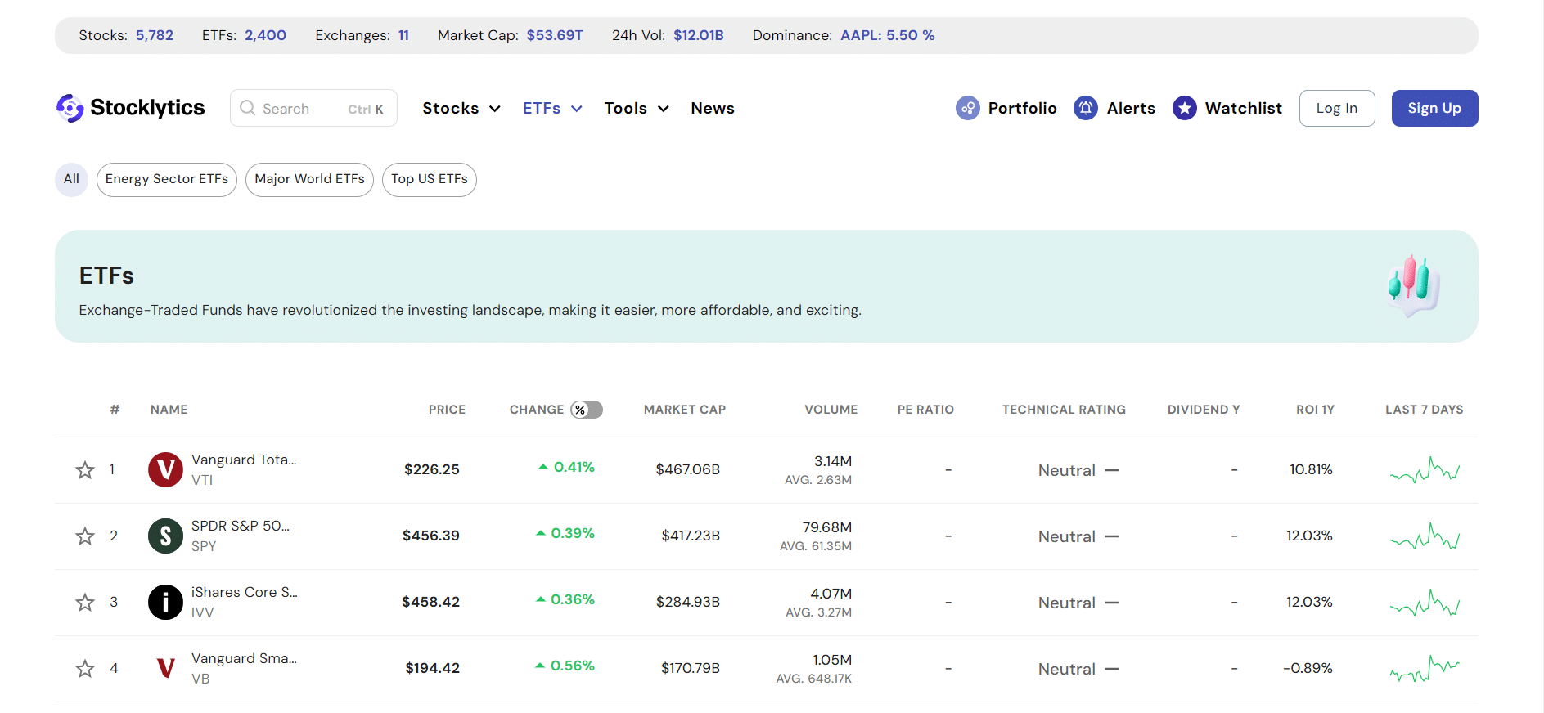
Task: Open the Vanguard Sma... ETF name
Action: pyautogui.click(x=244, y=658)
